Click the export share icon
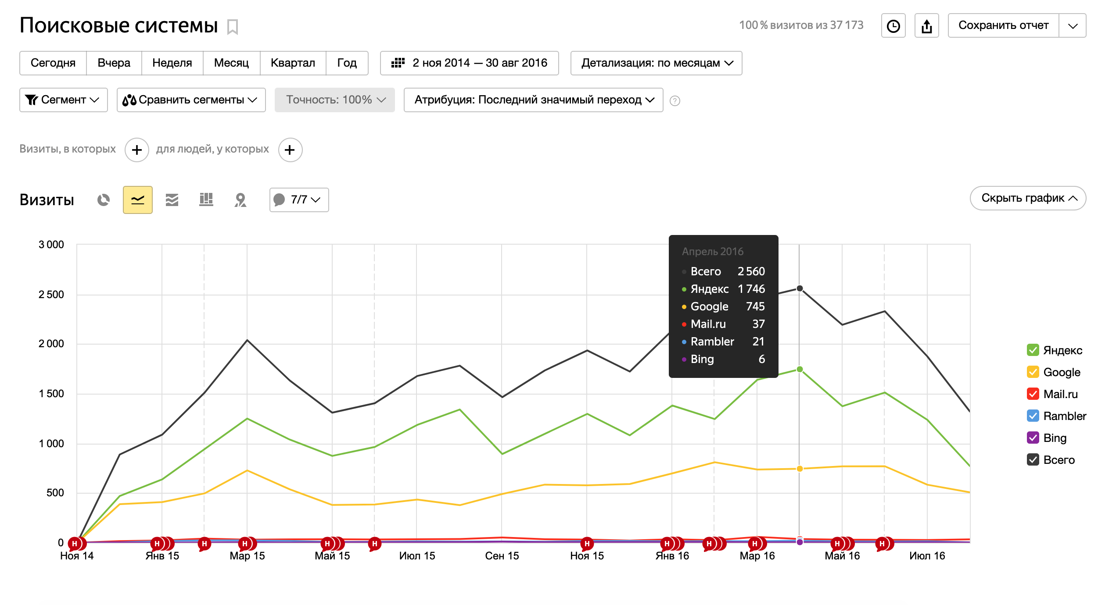Viewport: 1098px width, 605px height. (926, 26)
